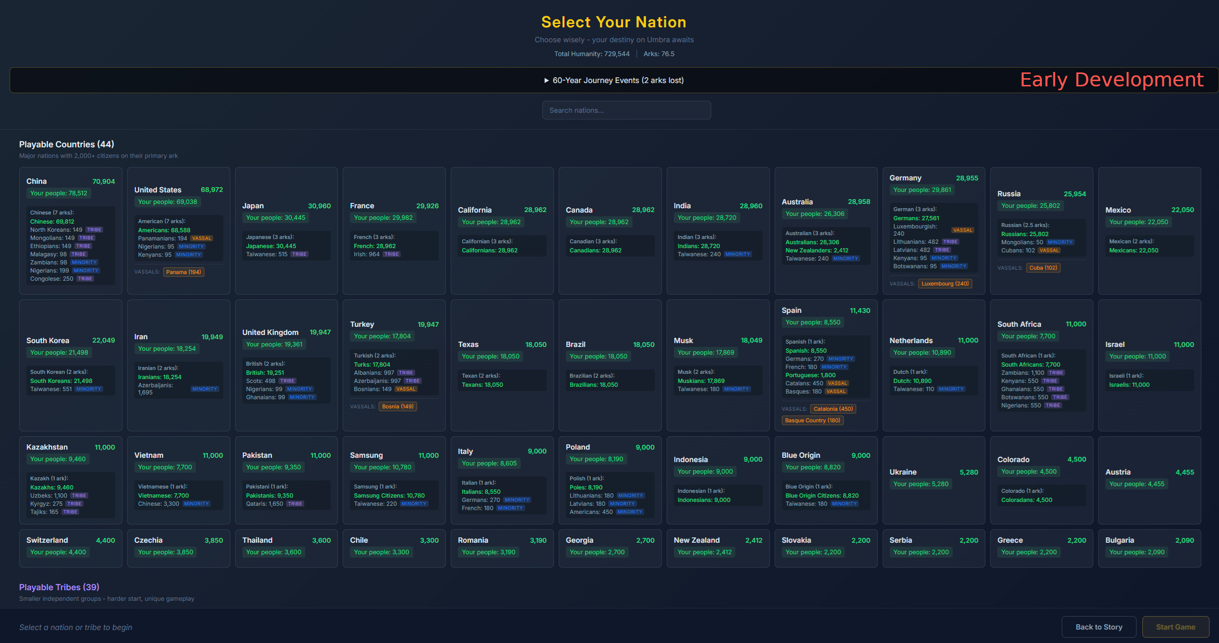The width and height of the screenshot is (1219, 643).
Task: Click the Search nations input field
Action: tap(626, 110)
